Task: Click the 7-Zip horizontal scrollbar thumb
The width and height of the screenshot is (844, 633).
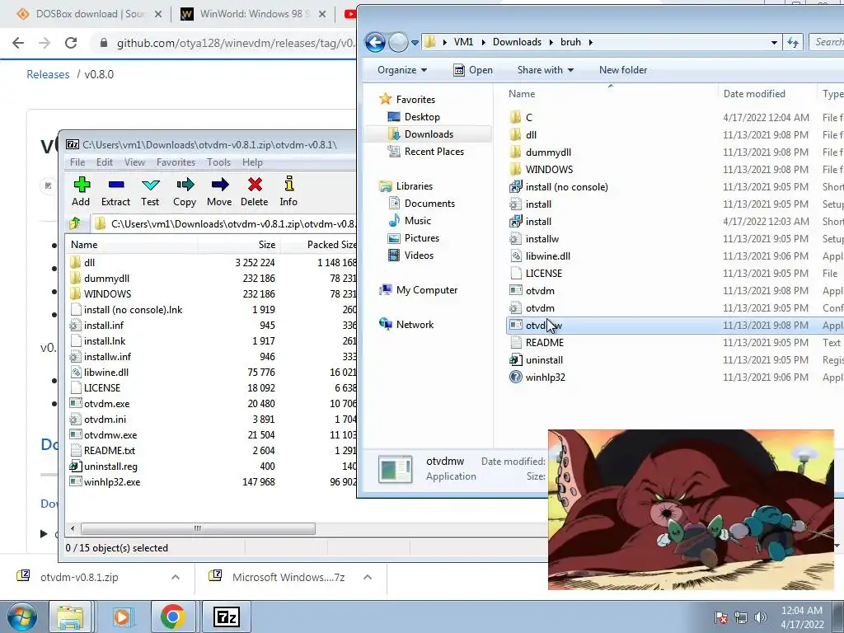Action: coord(198,528)
